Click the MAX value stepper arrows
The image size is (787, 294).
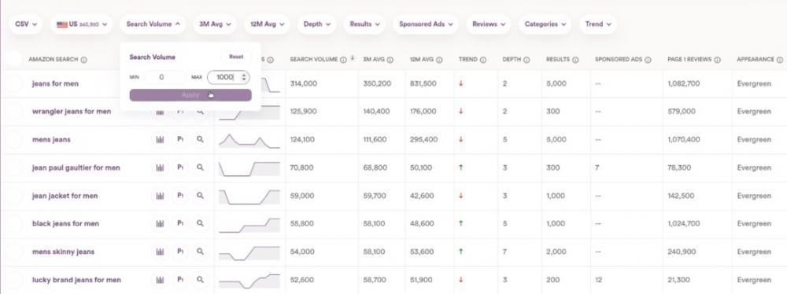coord(244,77)
